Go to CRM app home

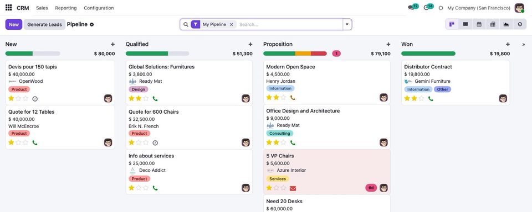pyautogui.click(x=23, y=8)
